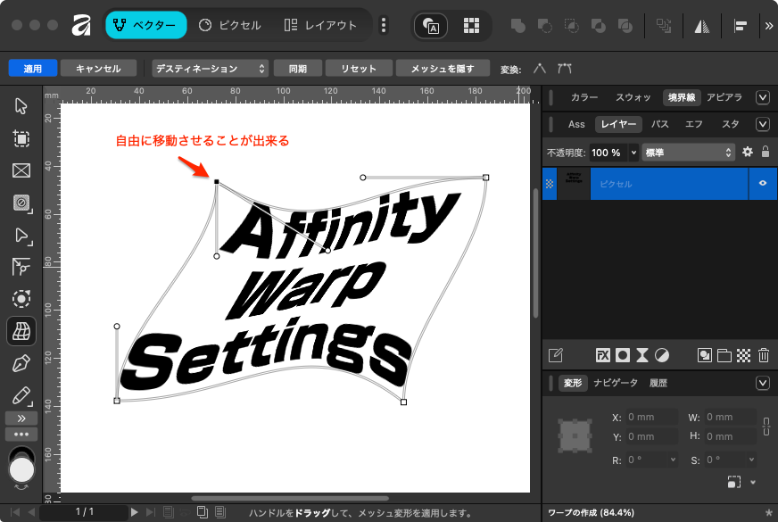This screenshot has width=778, height=522.
Task: Click the Artboard tool icon
Action: coord(21,138)
